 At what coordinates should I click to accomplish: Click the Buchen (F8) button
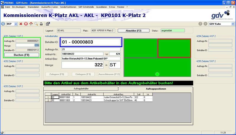[x=22, y=55]
